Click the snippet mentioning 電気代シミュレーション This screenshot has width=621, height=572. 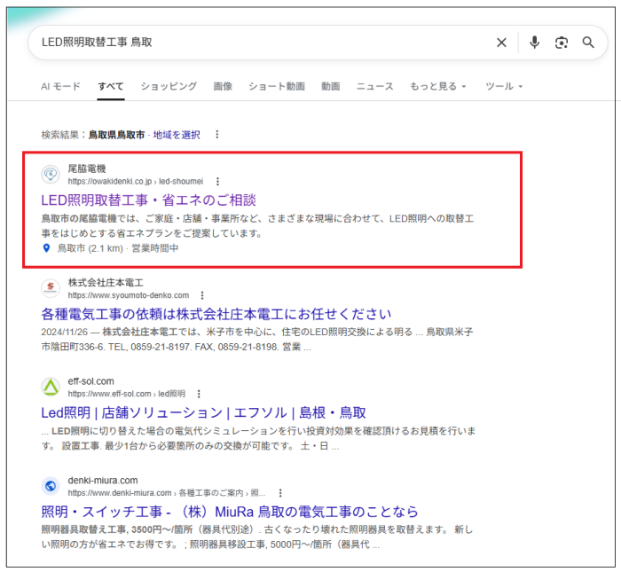[x=258, y=438]
